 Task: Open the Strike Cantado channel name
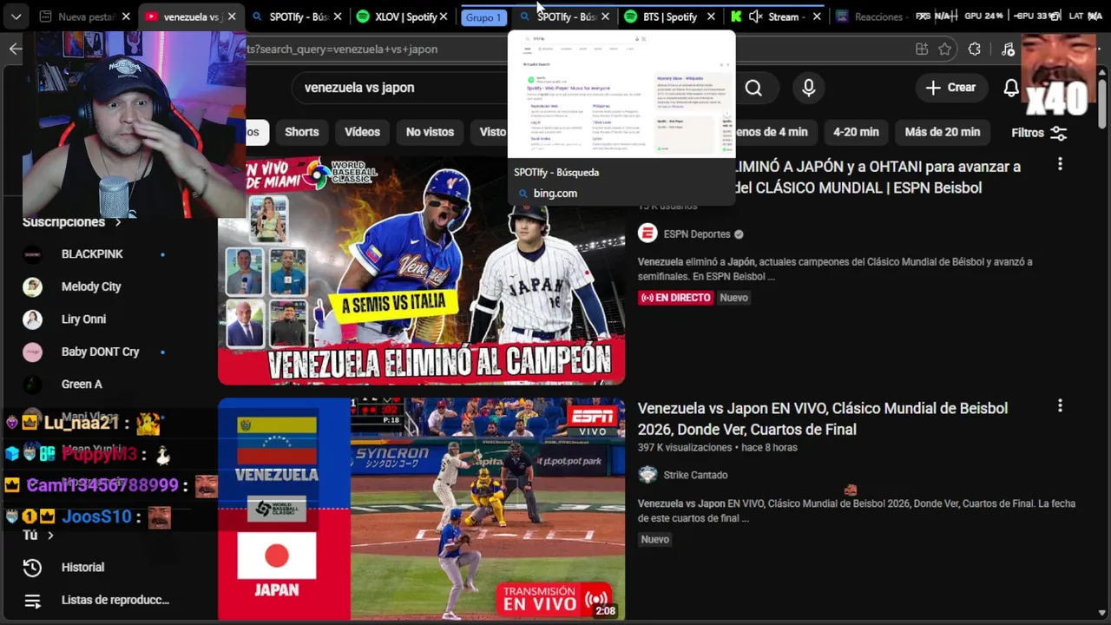coord(695,475)
